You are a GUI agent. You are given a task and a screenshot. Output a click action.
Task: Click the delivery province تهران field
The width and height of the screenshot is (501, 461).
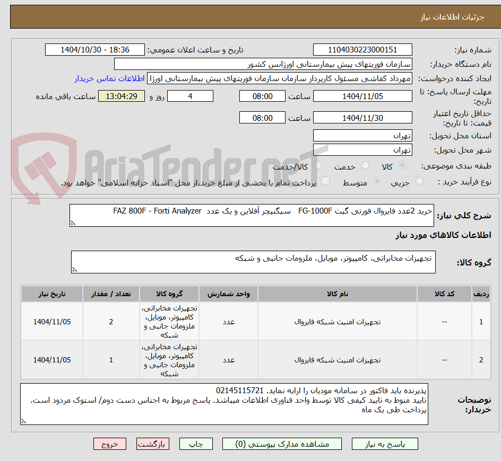point(362,136)
